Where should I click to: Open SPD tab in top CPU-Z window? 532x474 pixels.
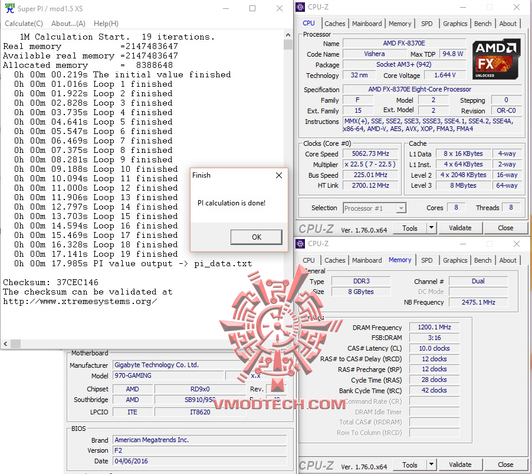point(426,24)
